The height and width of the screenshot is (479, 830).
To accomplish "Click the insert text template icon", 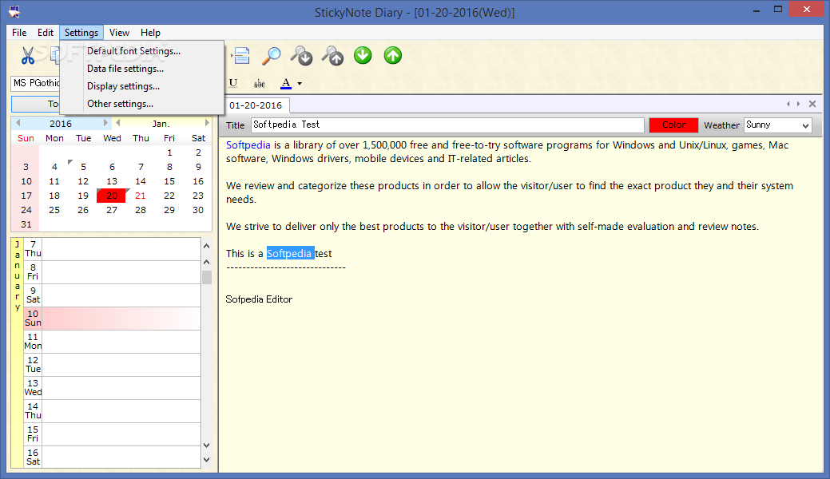I will [240, 55].
